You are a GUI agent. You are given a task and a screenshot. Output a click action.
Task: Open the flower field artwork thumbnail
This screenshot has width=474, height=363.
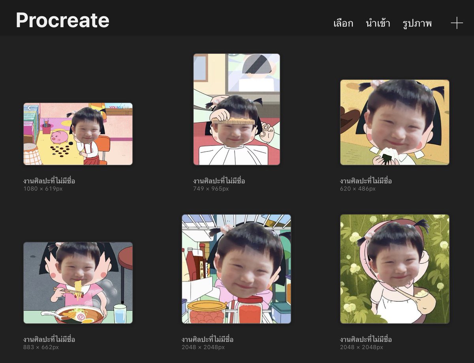pyautogui.click(x=395, y=269)
